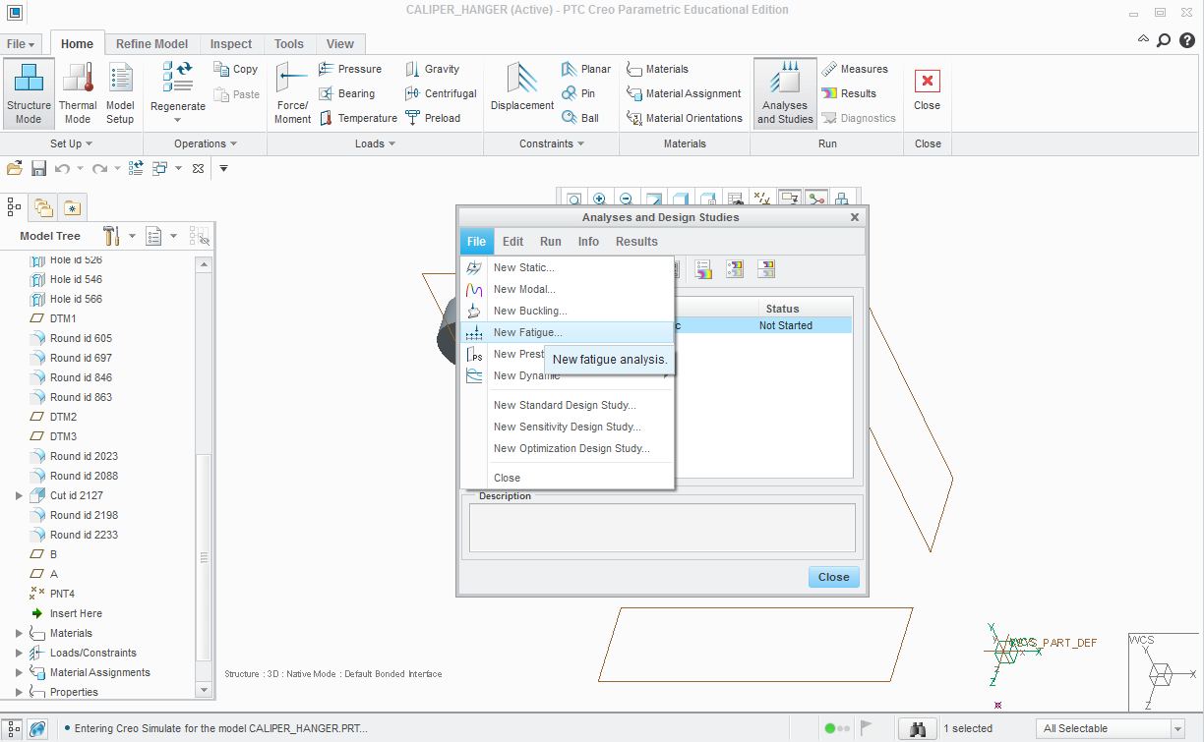Click the Zoom In magnifier in graphics toolbar

pyautogui.click(x=599, y=199)
